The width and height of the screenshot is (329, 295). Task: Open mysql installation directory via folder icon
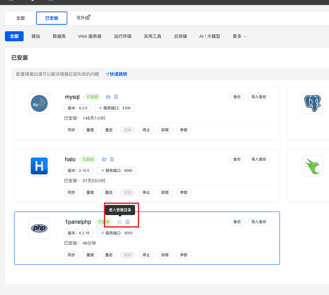(x=108, y=97)
